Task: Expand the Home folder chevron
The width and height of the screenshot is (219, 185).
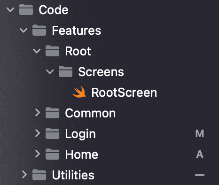Action: 38,154
